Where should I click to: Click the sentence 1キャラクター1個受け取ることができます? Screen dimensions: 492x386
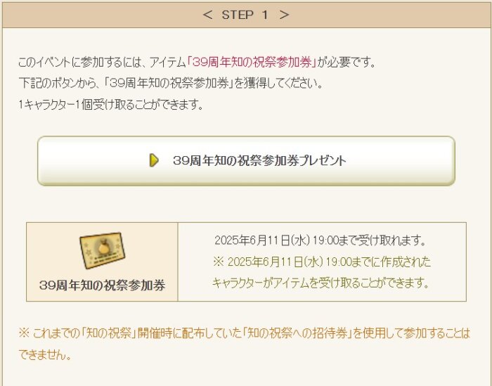pyautogui.click(x=111, y=105)
